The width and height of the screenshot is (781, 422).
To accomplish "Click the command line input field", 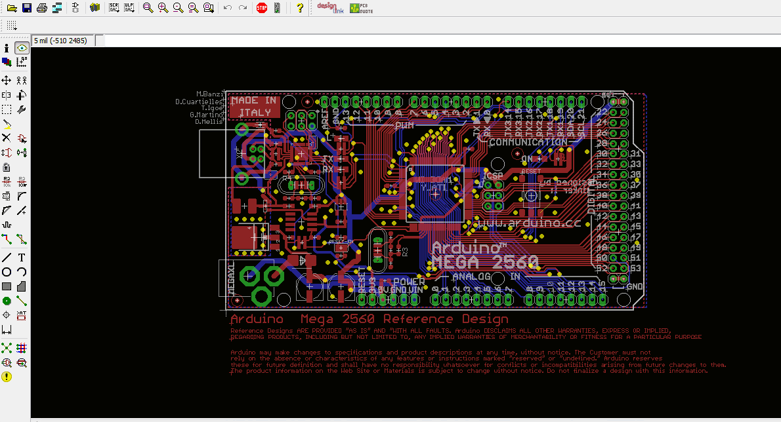I will point(442,41).
